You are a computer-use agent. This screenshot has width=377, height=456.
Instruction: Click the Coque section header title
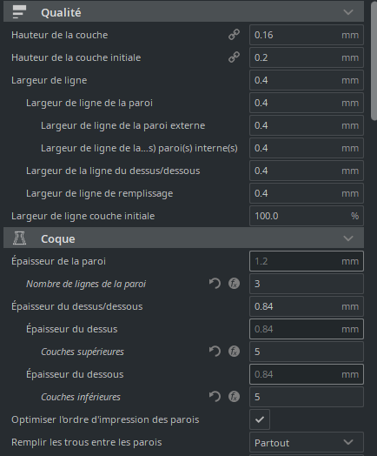[58, 238]
